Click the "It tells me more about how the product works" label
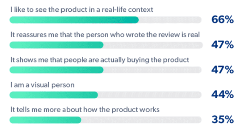The height and width of the screenshot is (134, 249). (85, 110)
